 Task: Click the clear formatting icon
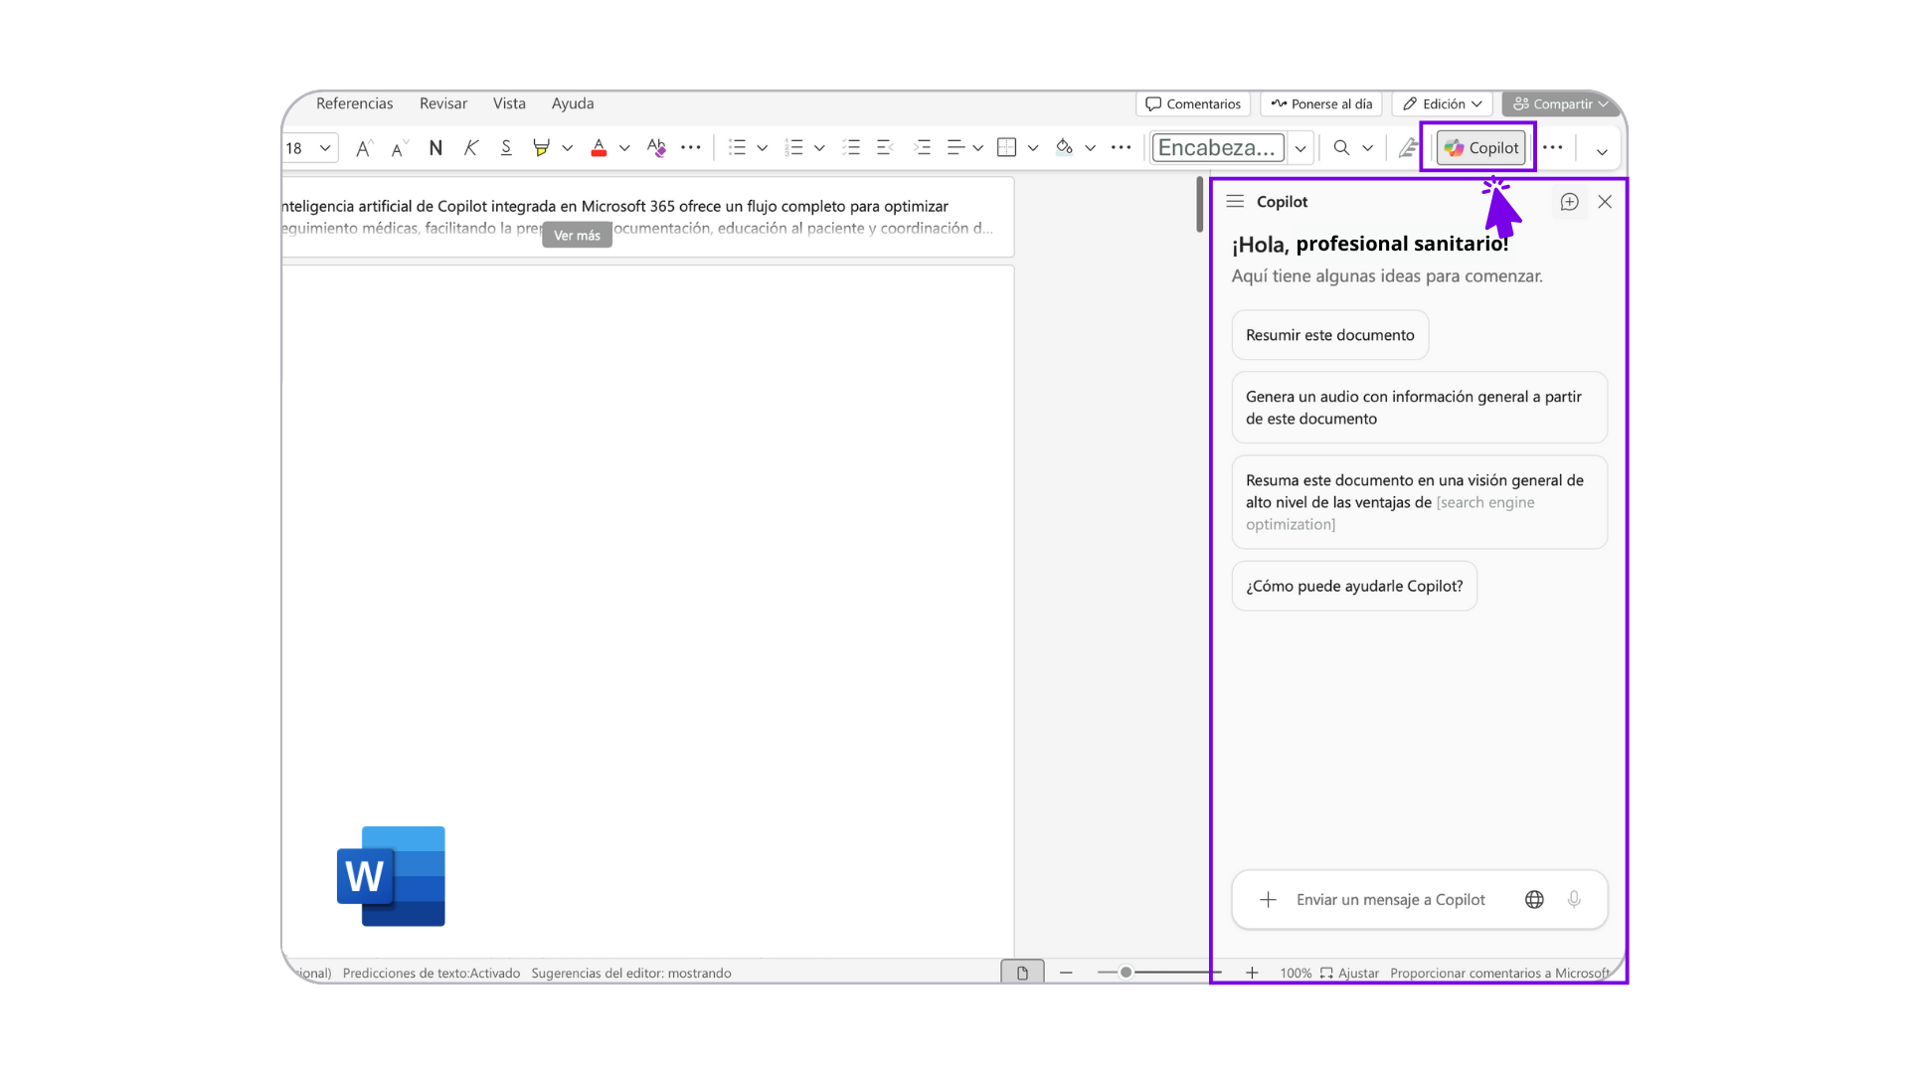coord(656,148)
